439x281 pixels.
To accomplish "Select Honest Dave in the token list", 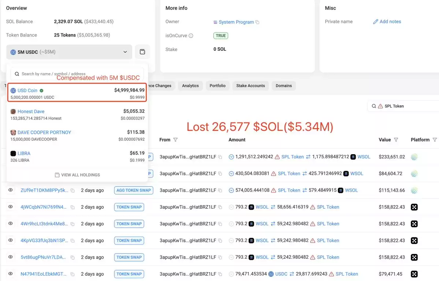I will tap(77, 114).
